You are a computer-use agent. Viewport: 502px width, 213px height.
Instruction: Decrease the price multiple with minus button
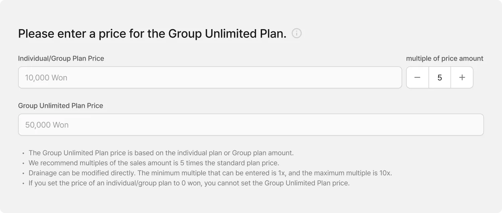click(417, 78)
